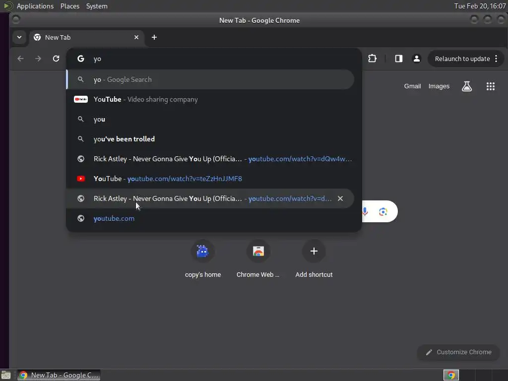Open the youtube.com suggestion

[x=210, y=218]
